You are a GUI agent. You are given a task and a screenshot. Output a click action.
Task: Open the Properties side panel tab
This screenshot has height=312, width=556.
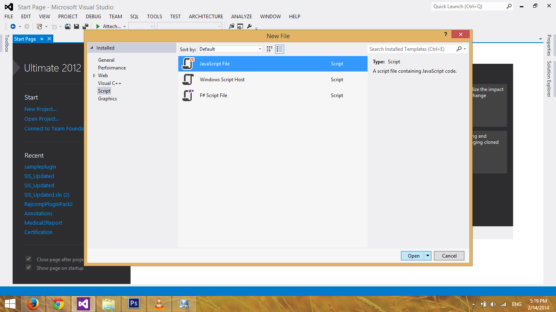pos(549,45)
